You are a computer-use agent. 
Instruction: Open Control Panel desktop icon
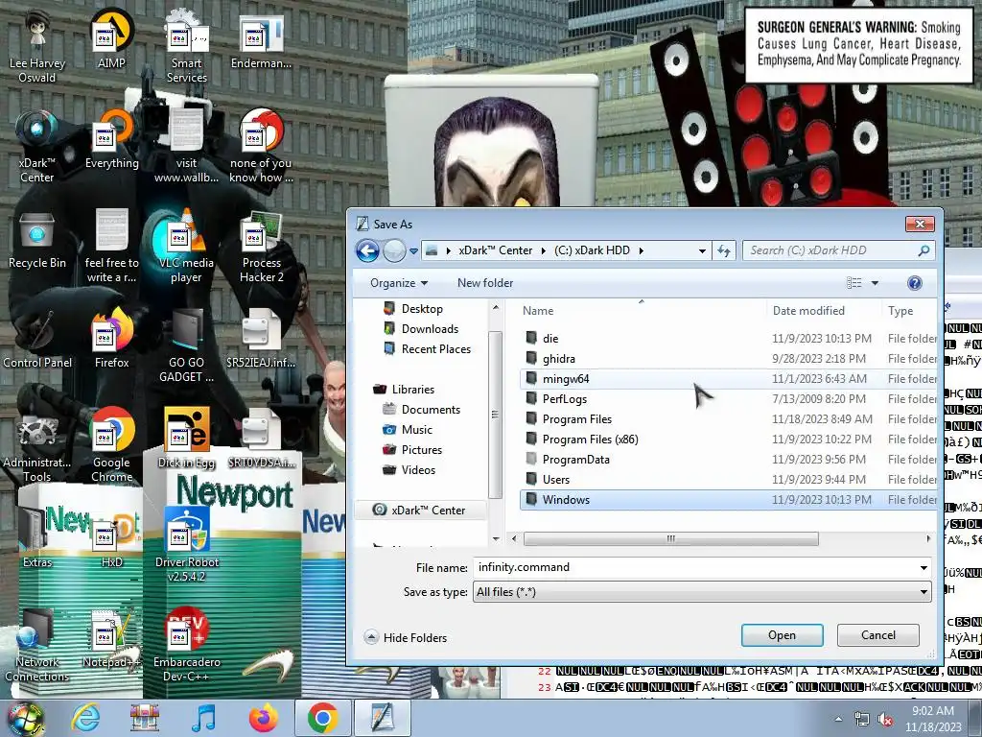(37, 340)
